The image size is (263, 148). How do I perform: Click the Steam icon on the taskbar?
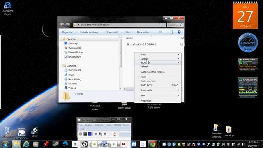[x=55, y=144]
